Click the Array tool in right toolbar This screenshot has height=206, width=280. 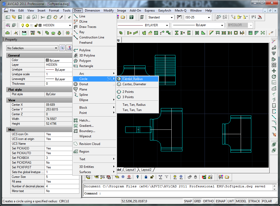point(274,65)
